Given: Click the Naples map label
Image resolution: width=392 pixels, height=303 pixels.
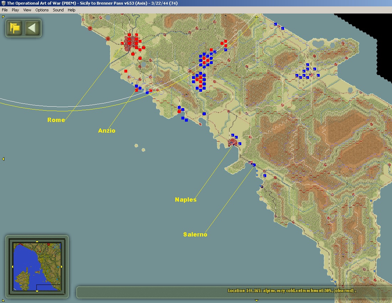Looking at the screenshot, I should click(186, 200).
